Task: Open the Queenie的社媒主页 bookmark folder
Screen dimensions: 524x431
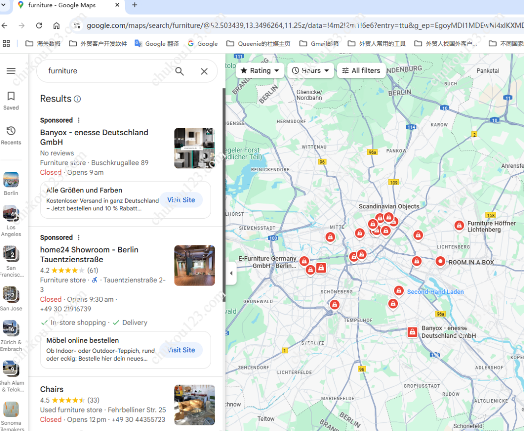Action: (258, 44)
